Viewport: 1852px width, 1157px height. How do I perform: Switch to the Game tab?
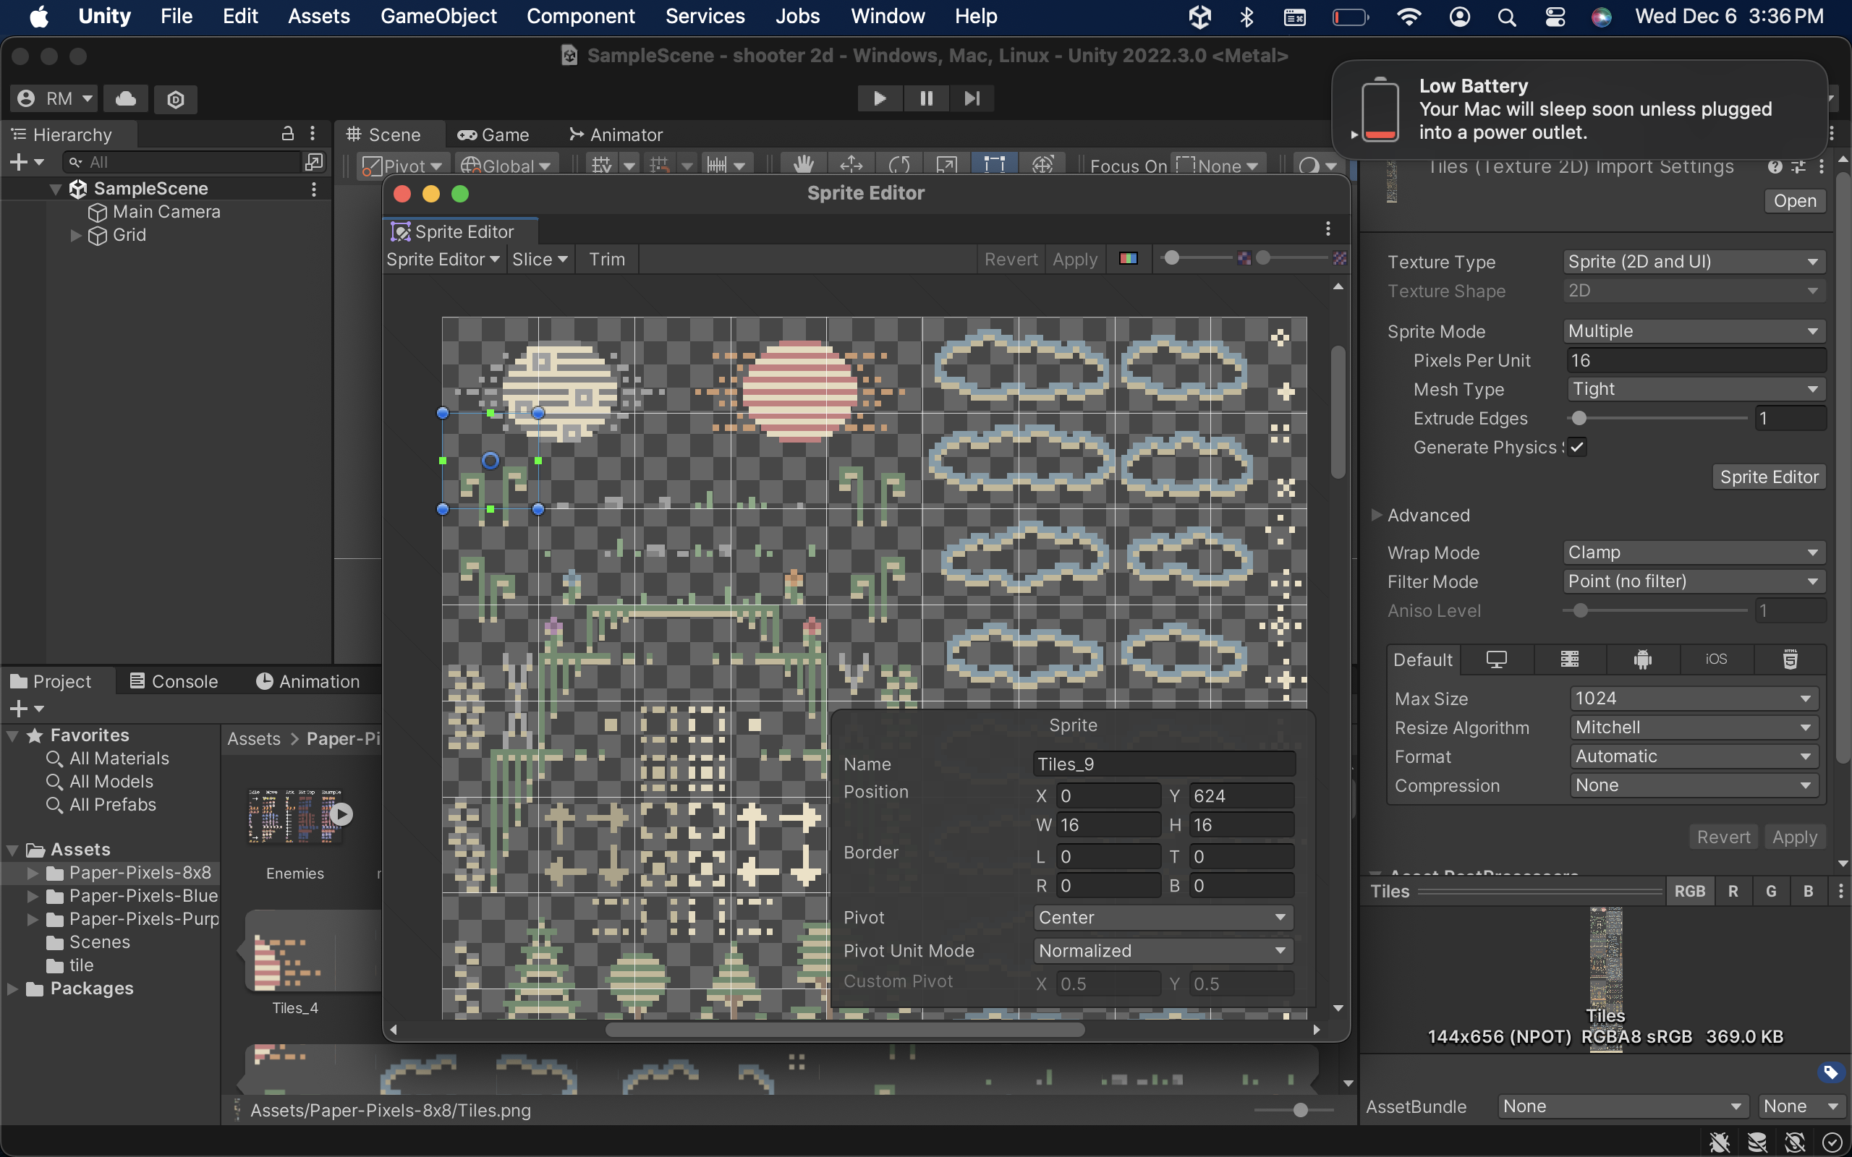click(493, 135)
